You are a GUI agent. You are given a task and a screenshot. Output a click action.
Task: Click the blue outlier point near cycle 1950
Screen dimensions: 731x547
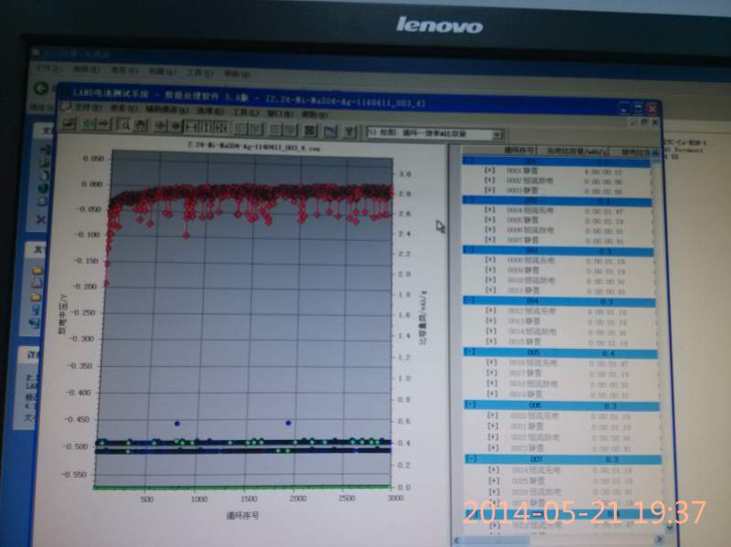pos(288,423)
